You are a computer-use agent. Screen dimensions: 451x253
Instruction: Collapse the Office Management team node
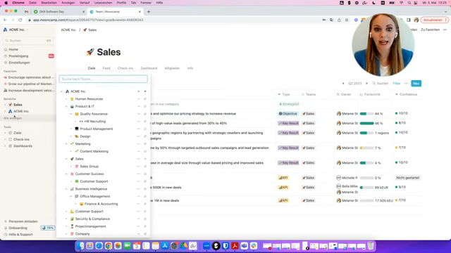coord(71,197)
